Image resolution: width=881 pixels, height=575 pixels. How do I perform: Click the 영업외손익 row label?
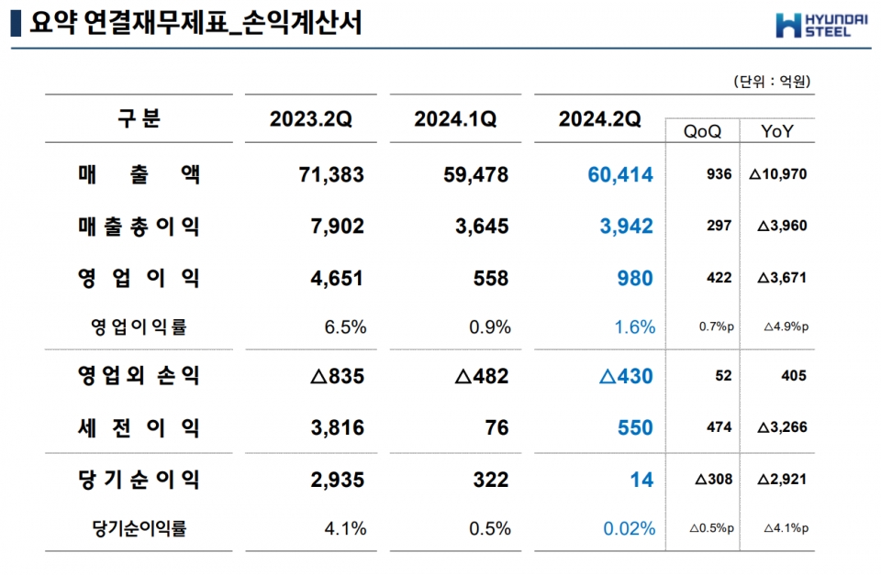point(139,376)
